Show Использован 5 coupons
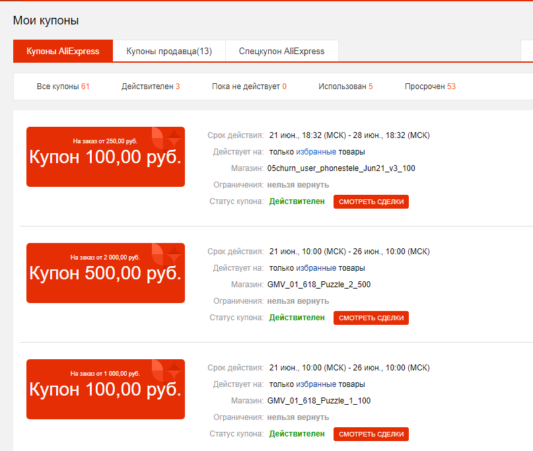 click(x=345, y=87)
